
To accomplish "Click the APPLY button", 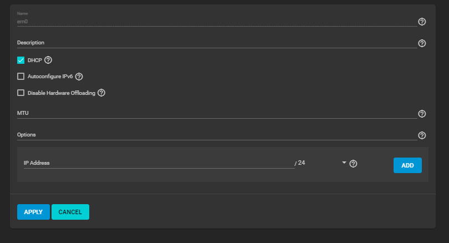I will pos(33,212).
